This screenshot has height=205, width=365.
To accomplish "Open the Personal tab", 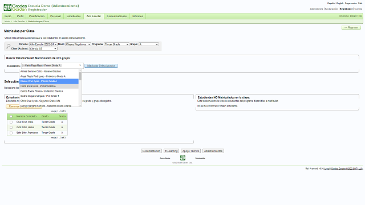I will (55, 16).
